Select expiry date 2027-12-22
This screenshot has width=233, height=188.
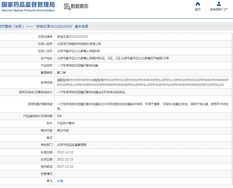point(65,167)
